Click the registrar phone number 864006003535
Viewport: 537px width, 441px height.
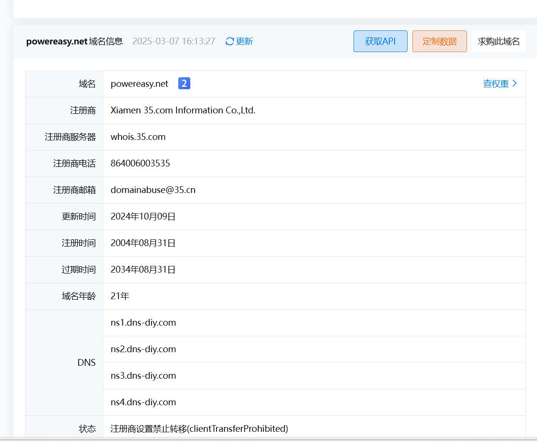(x=140, y=164)
